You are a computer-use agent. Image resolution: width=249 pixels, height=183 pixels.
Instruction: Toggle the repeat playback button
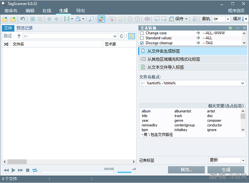point(35,170)
